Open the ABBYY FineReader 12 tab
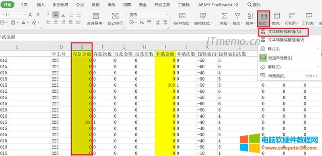 click(218, 5)
